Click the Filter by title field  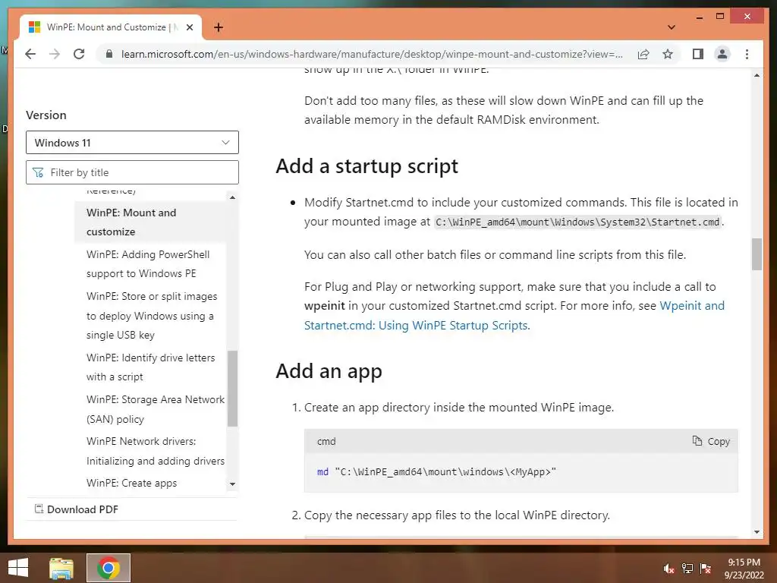point(132,172)
